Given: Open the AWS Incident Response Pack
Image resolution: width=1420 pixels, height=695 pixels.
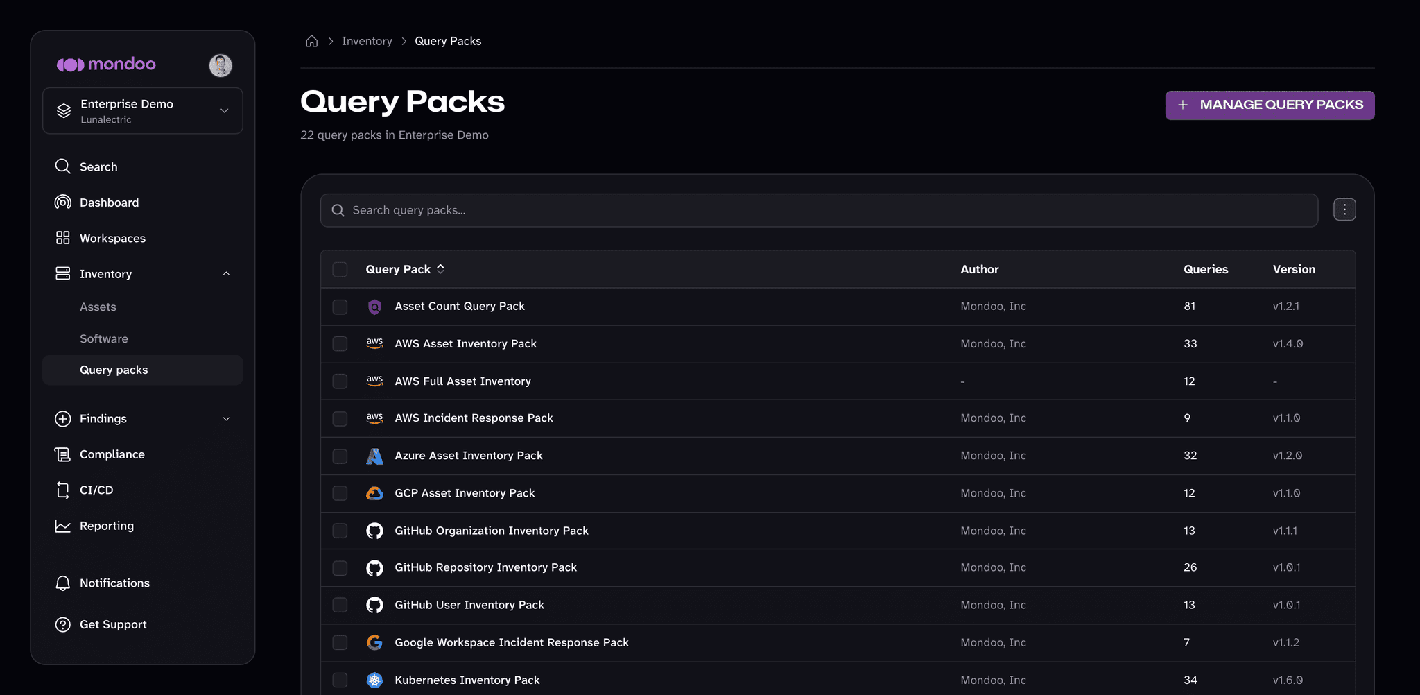Looking at the screenshot, I should (x=474, y=418).
